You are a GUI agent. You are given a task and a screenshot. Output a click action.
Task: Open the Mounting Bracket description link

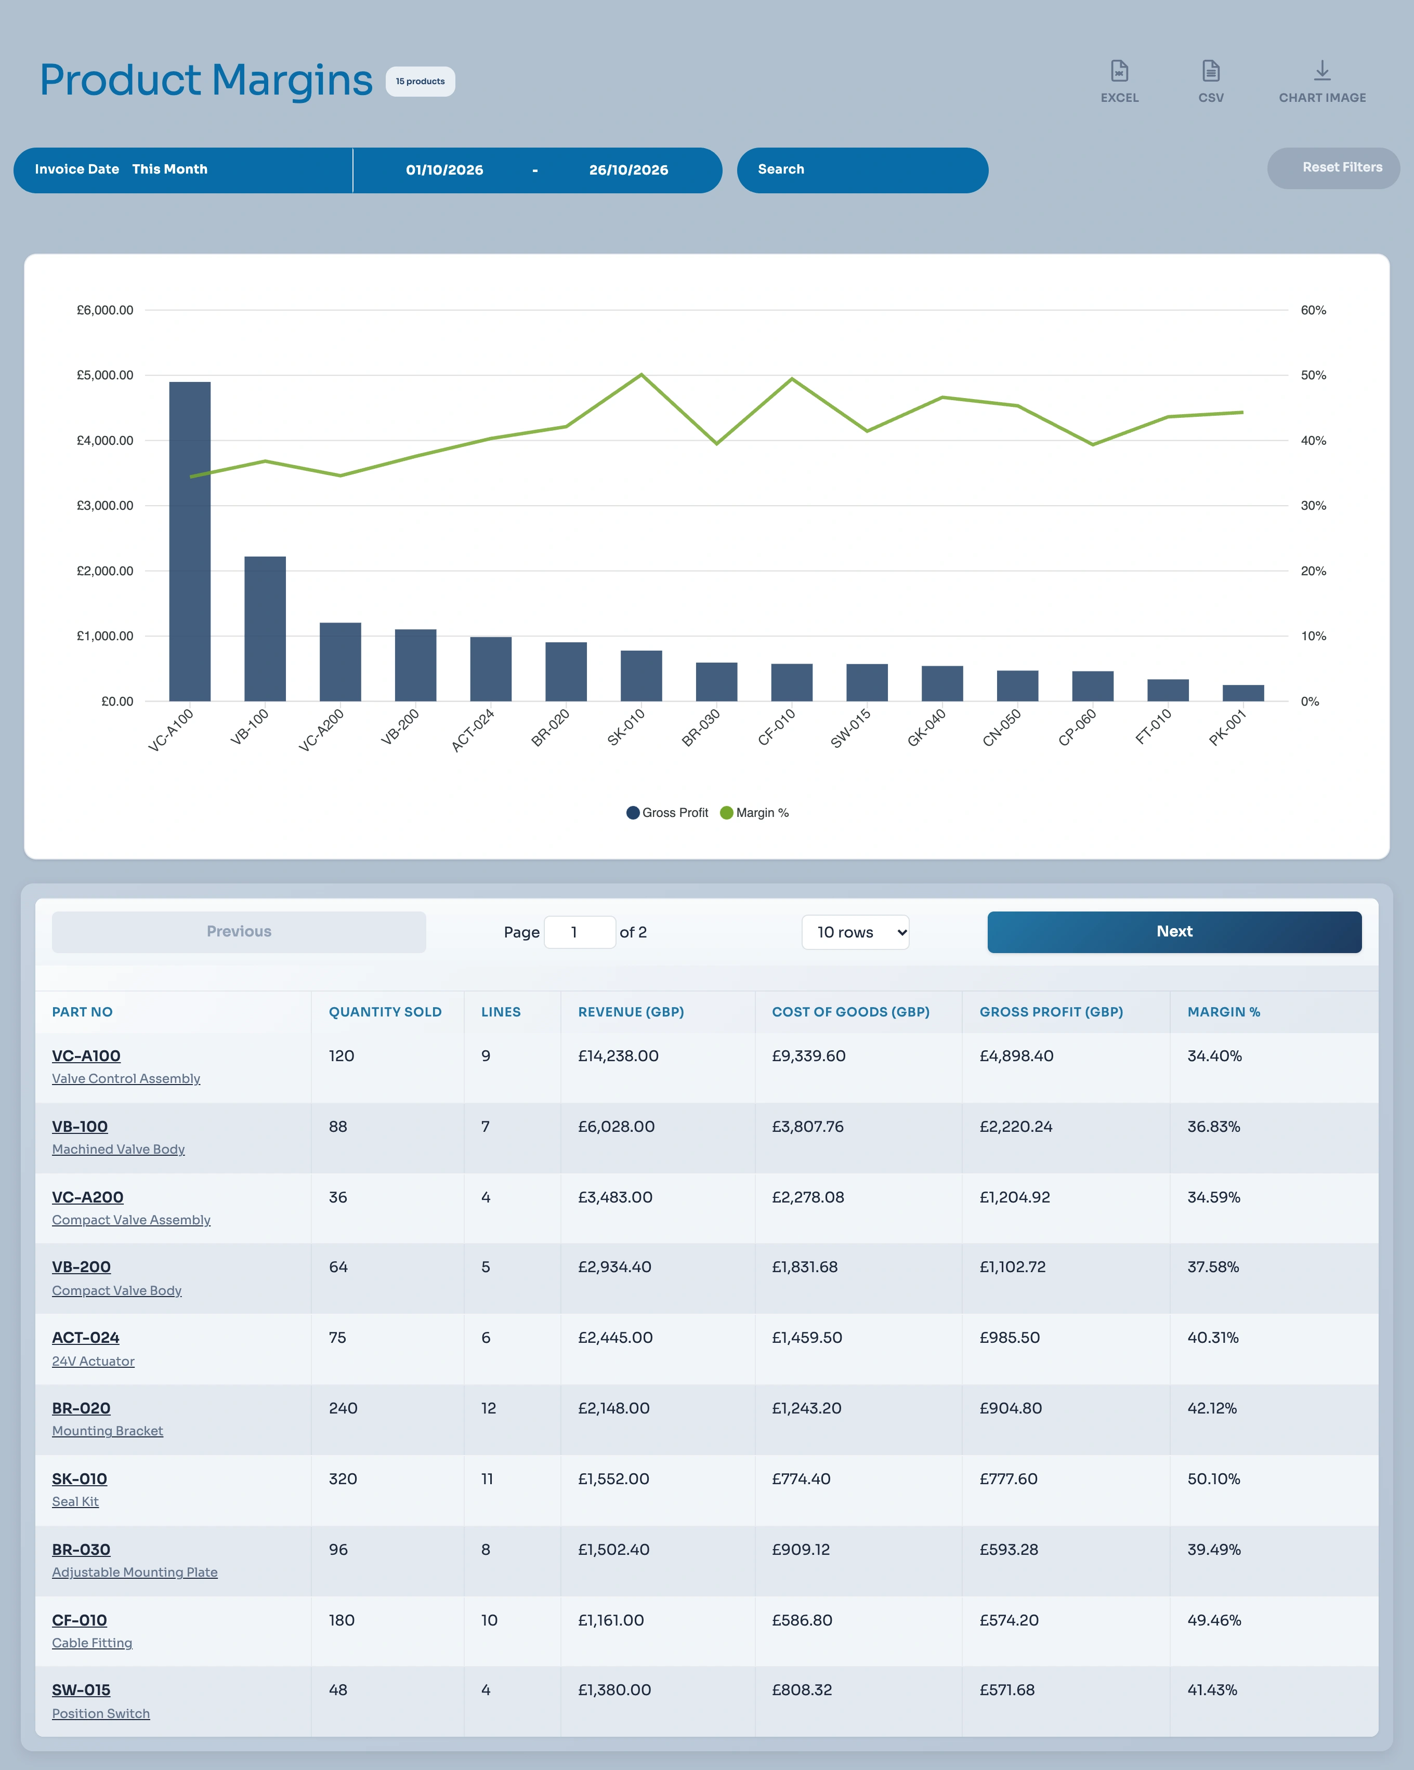(108, 1431)
